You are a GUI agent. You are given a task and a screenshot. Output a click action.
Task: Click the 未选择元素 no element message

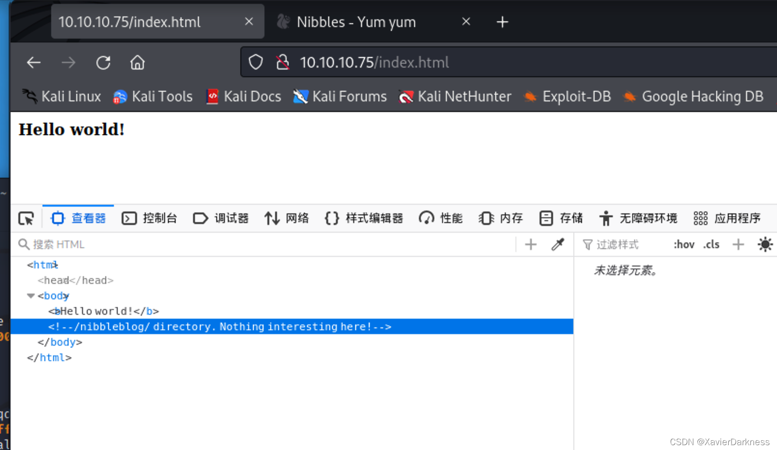coord(625,270)
